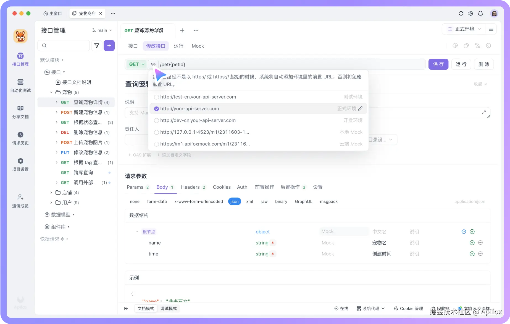Open the 系统代理 dropdown in the status bar
The image size is (510, 324).
tap(370, 308)
